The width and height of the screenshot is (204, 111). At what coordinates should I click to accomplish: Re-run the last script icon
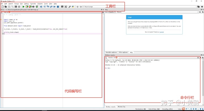(37, 6)
